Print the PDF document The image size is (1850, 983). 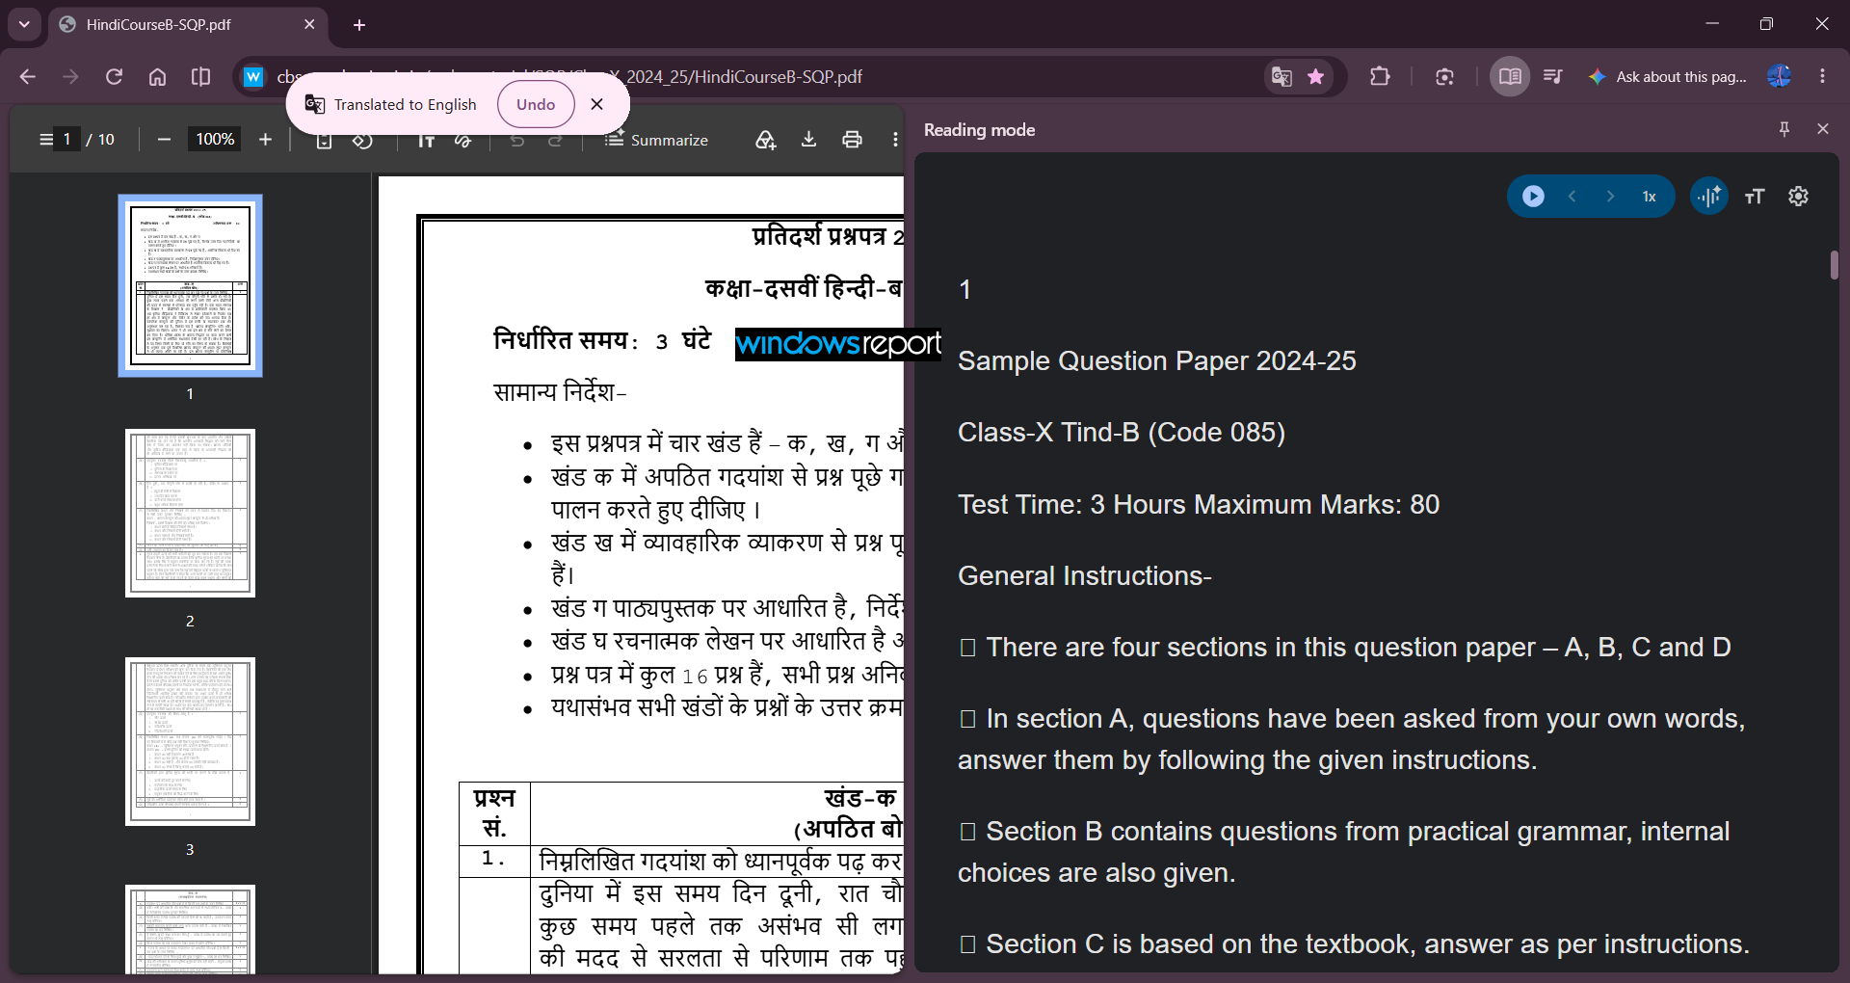click(x=852, y=140)
